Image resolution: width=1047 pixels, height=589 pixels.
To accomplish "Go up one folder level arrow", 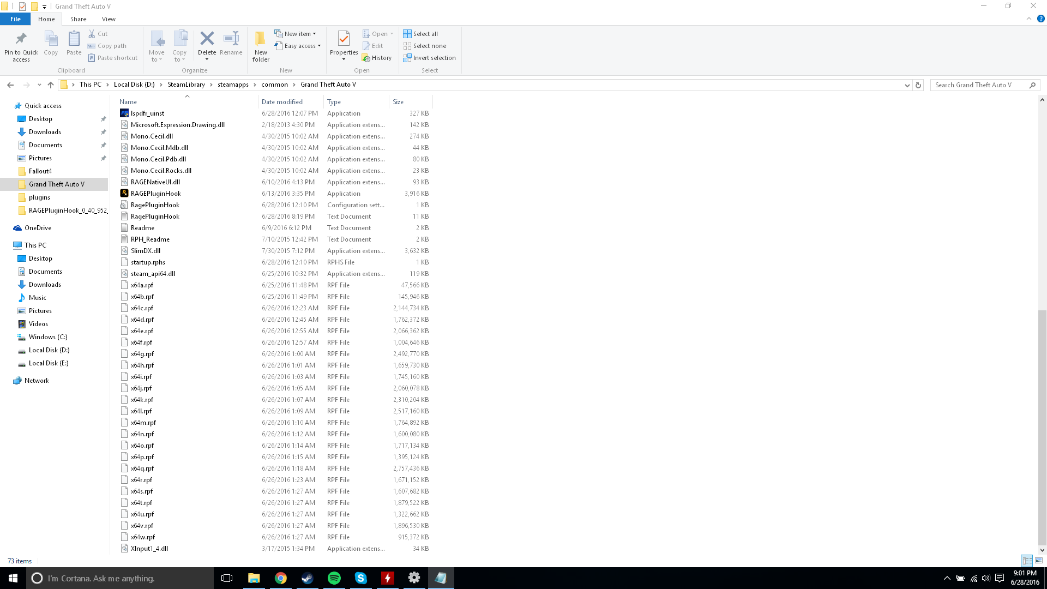I will [51, 85].
